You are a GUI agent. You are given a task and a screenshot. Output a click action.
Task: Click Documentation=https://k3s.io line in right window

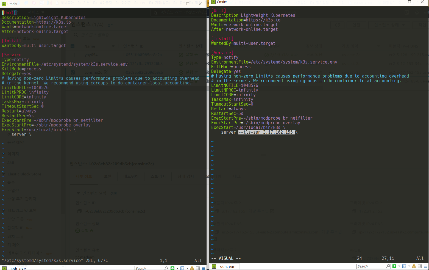point(246,20)
